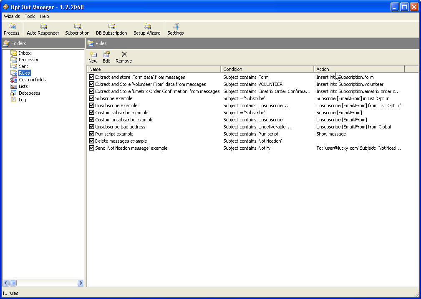Disable the Unsubscribe example rule
Viewport: 421px width, 299px height.
click(x=91, y=106)
